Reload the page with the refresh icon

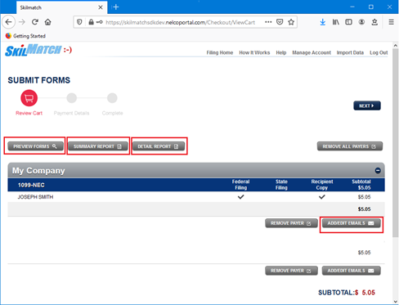(x=35, y=22)
